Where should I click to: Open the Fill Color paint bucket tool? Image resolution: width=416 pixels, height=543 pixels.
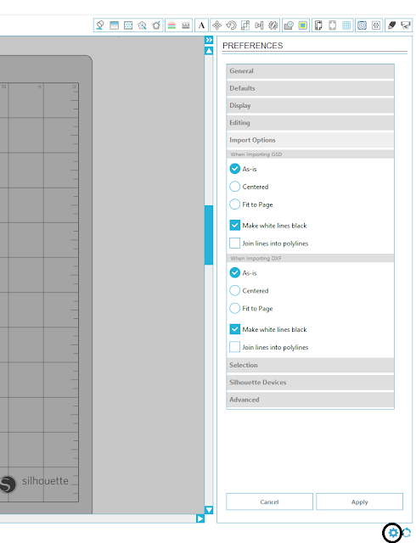point(100,25)
